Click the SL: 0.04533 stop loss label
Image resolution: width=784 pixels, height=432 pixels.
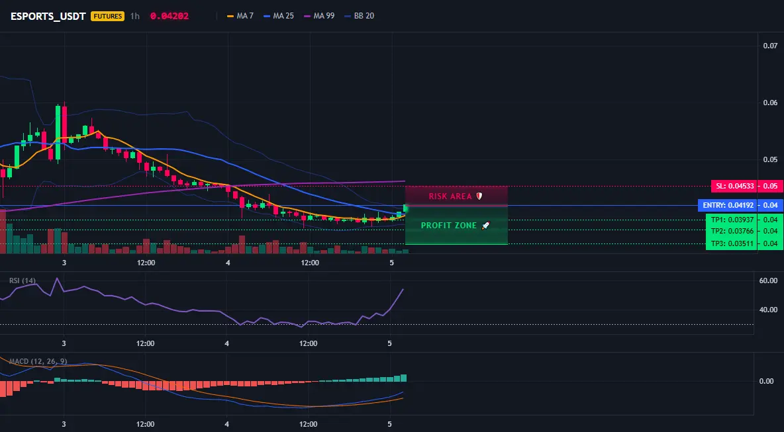coord(734,187)
